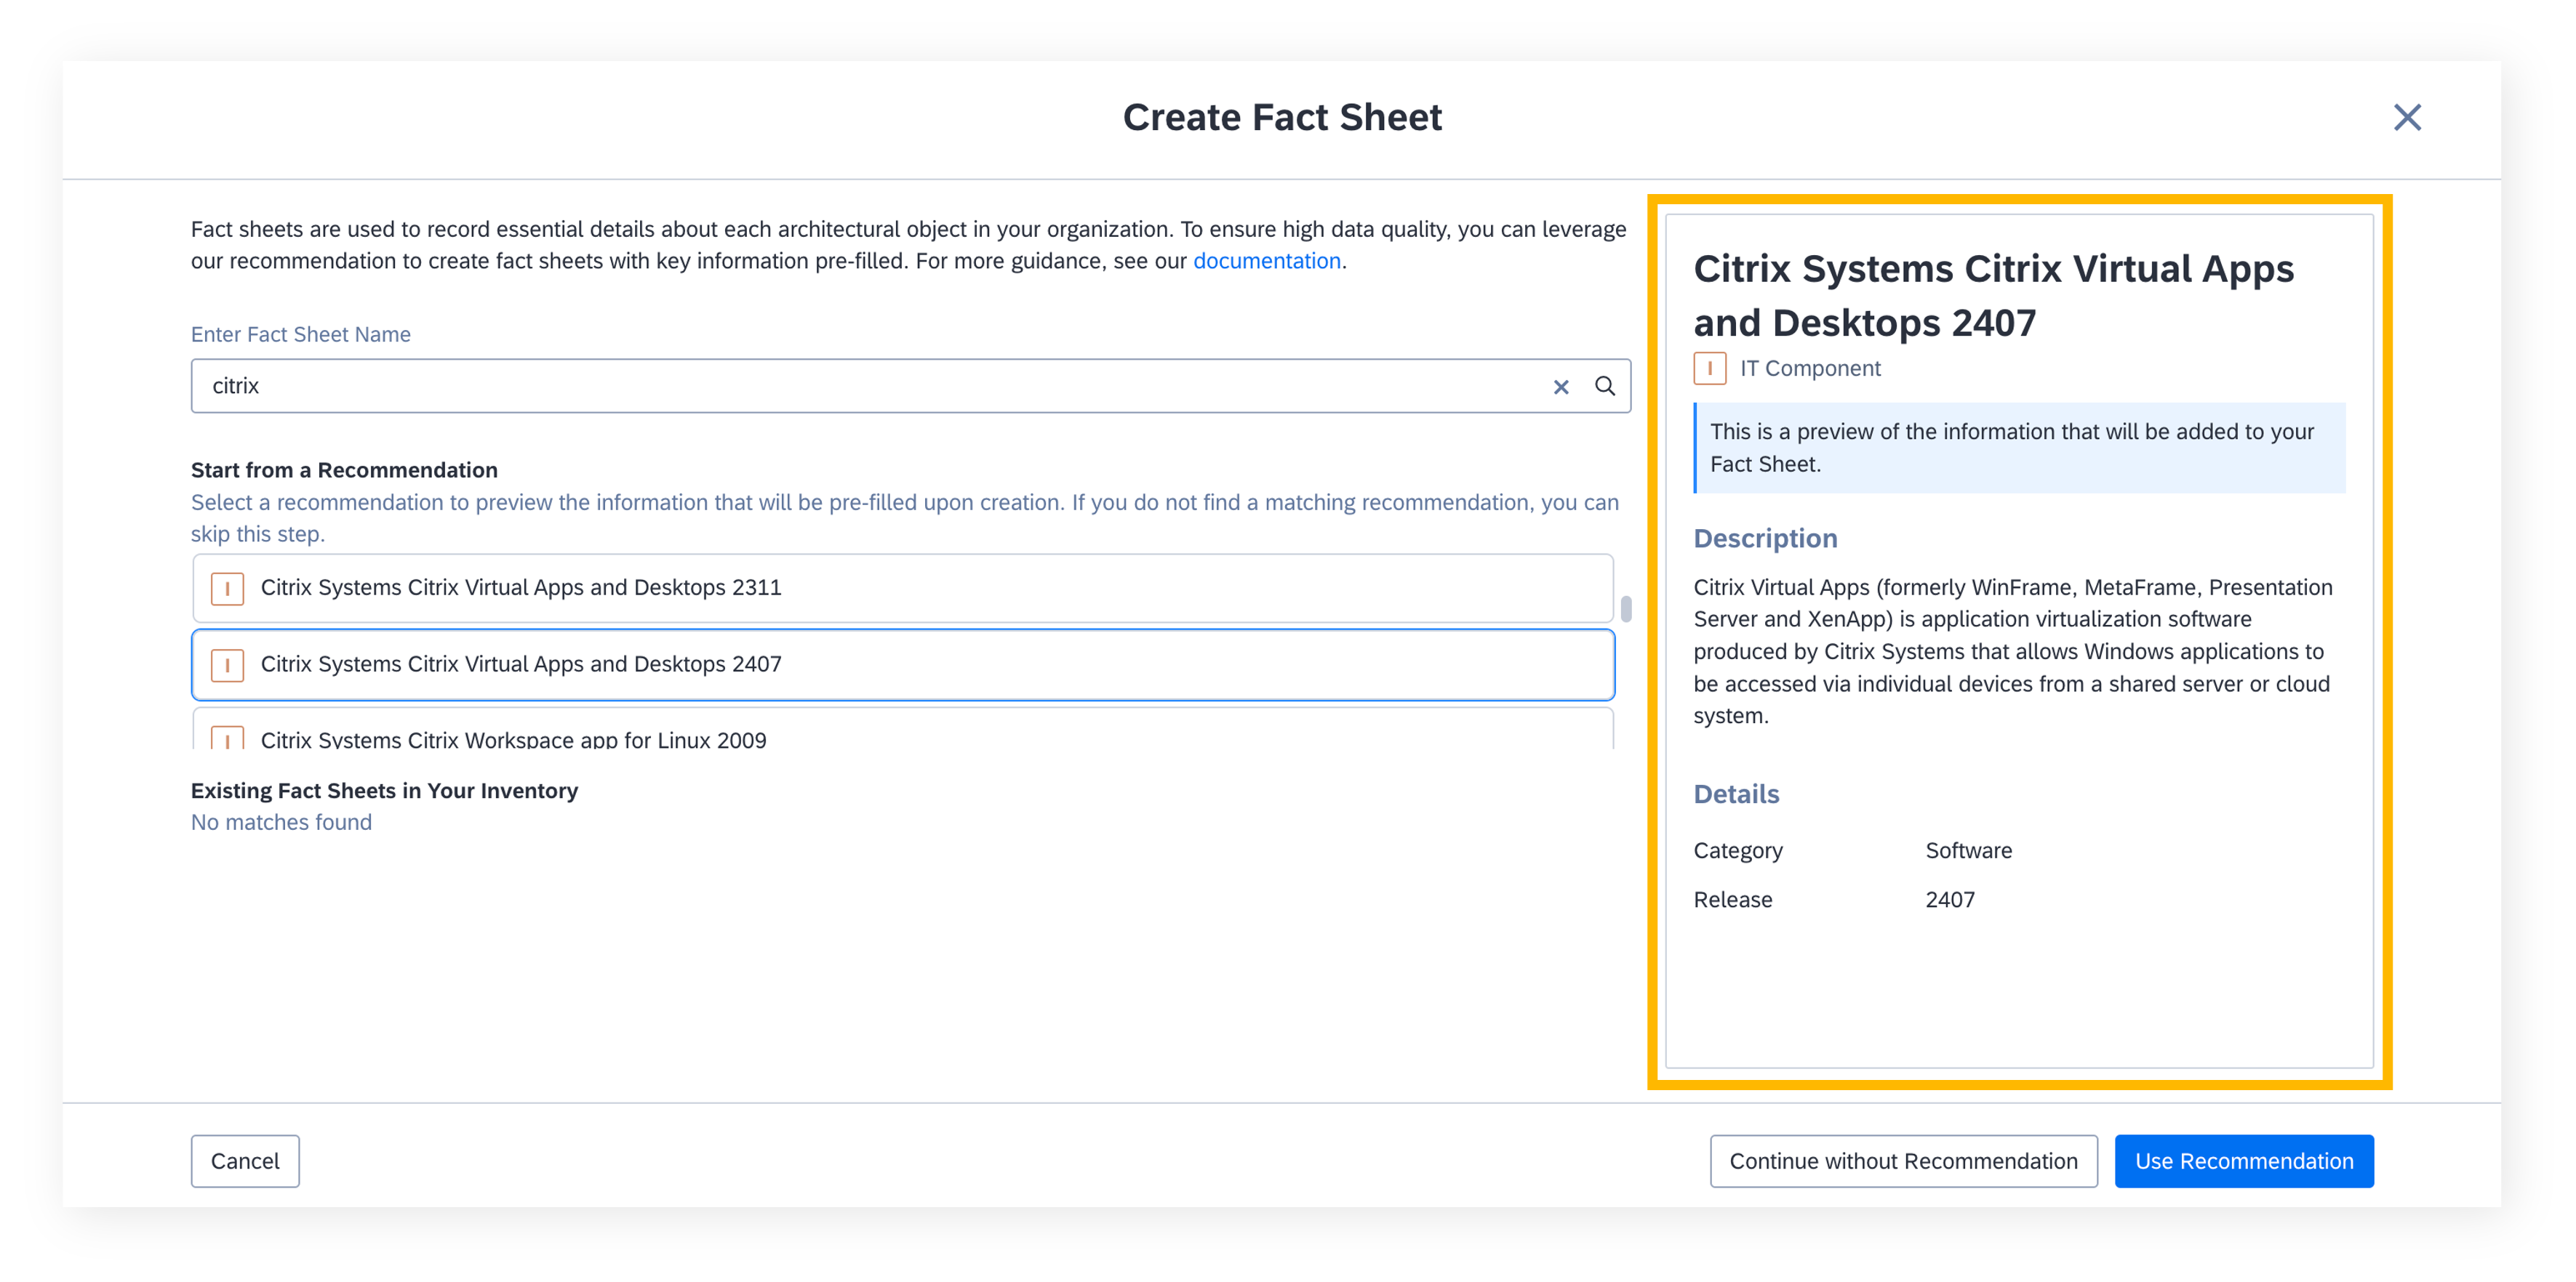Click the Category label in Details
Image resolution: width=2576 pixels, height=1282 pixels.
point(1737,850)
